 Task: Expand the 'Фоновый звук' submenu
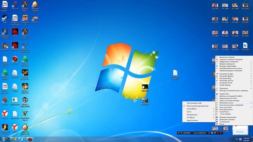coord(198,115)
